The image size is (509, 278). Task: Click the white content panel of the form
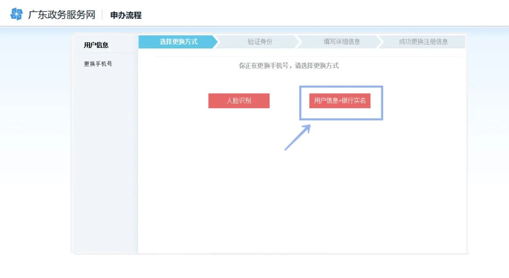click(302, 198)
